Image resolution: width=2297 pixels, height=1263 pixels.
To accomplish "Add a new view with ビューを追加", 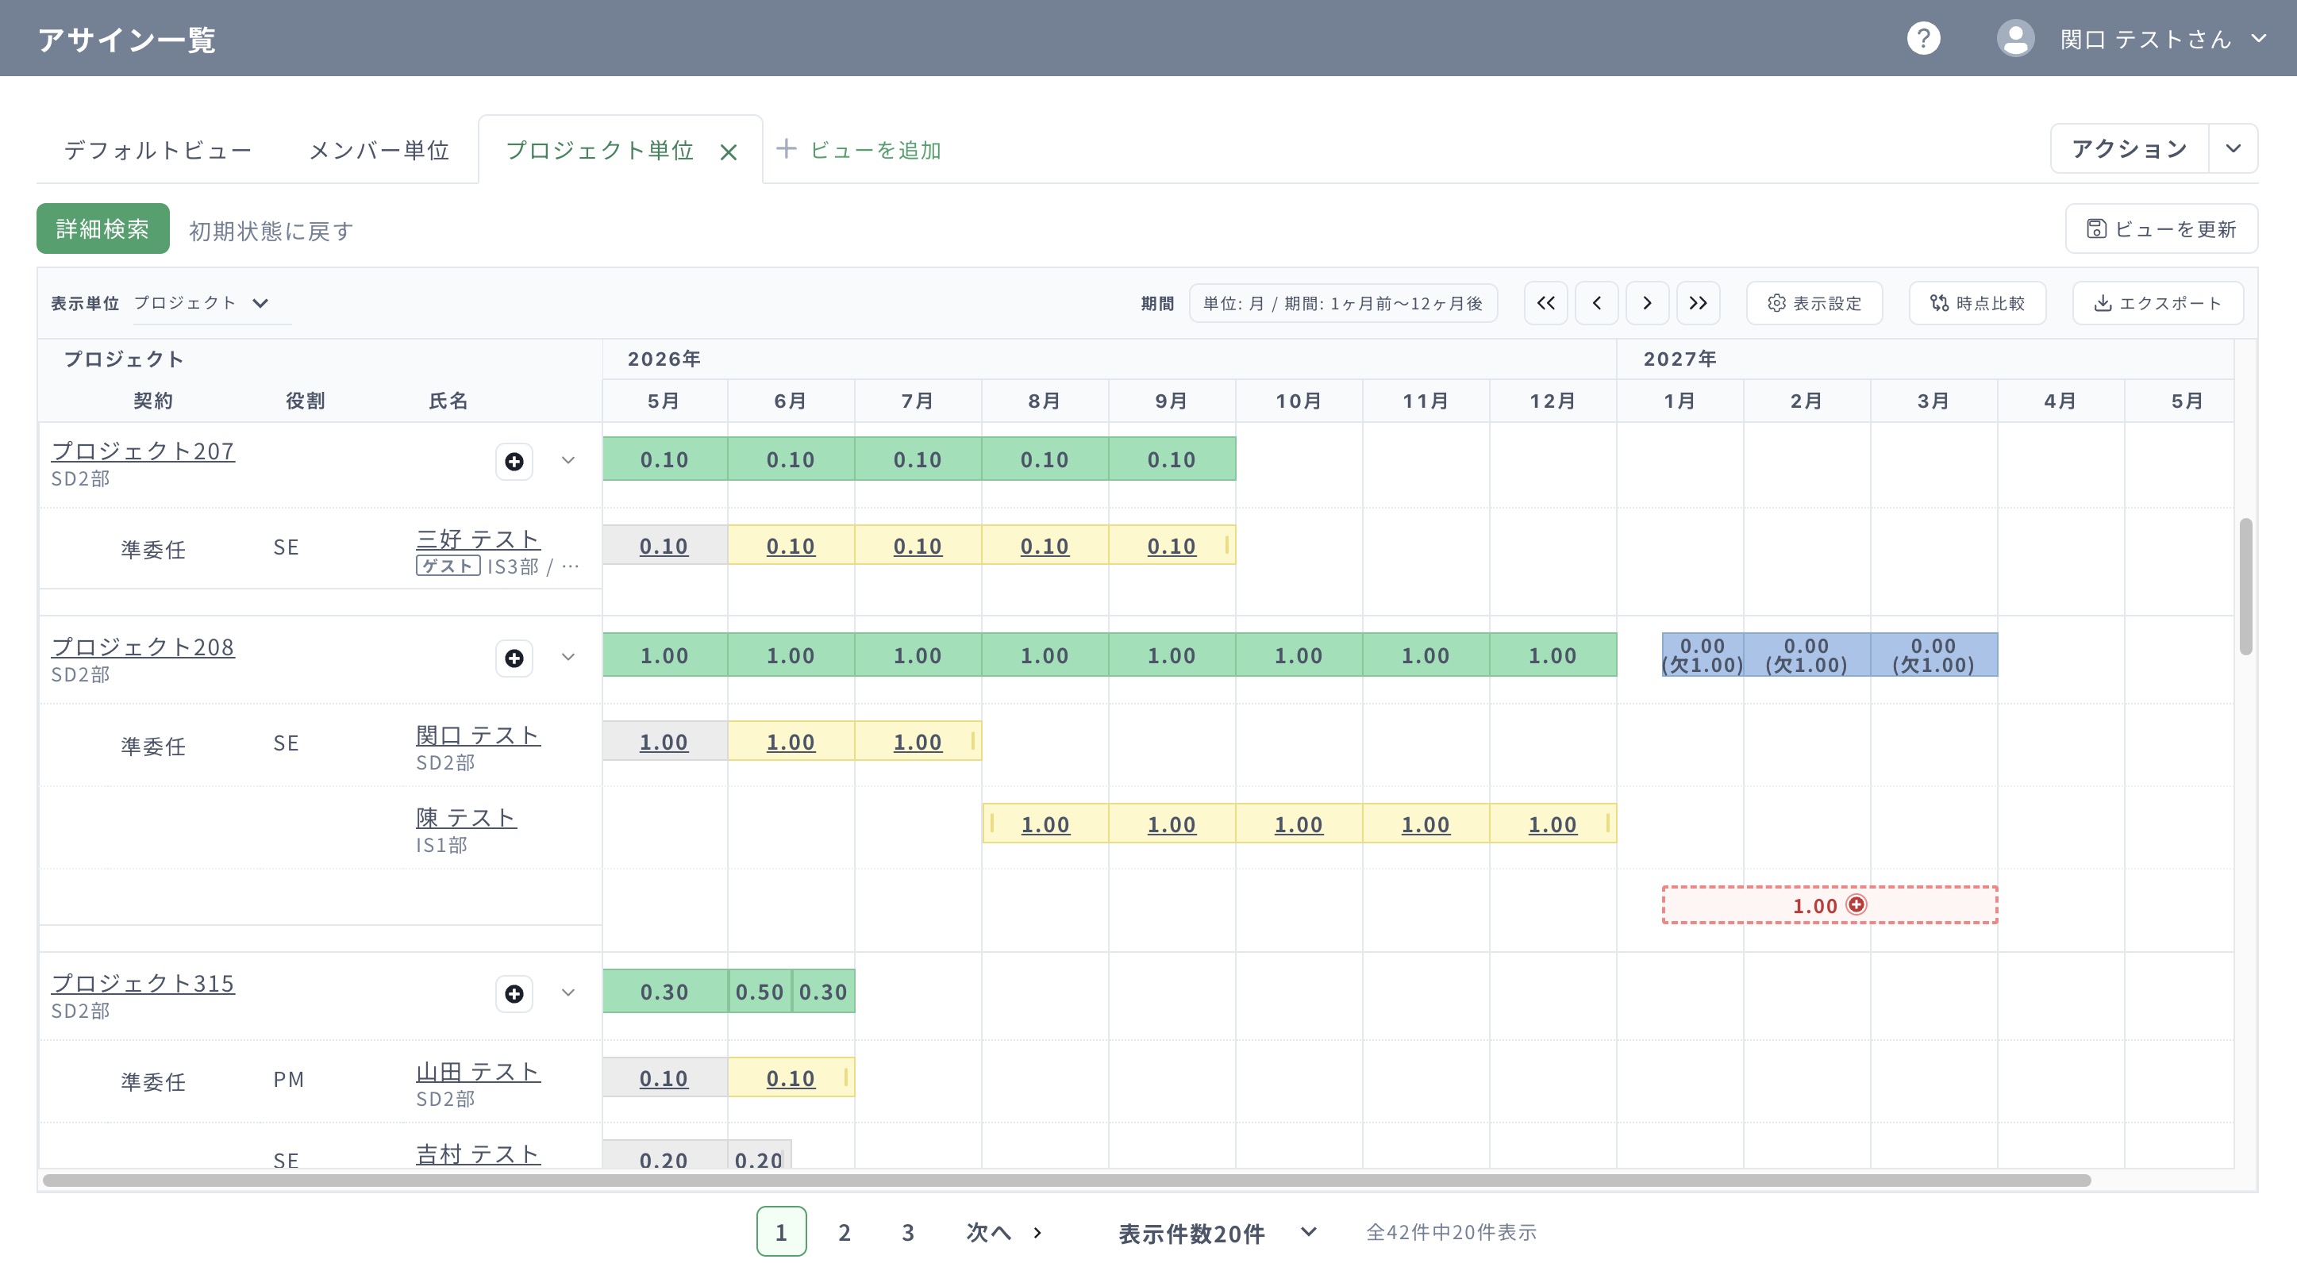I will pyautogui.click(x=859, y=150).
